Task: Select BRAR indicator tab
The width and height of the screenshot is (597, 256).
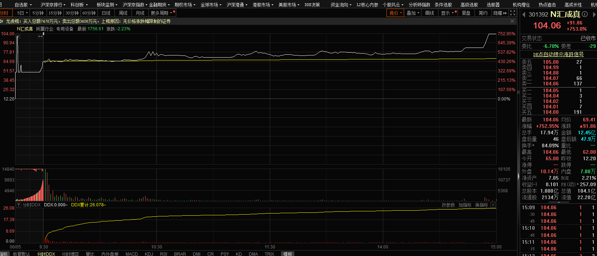Action: (x=180, y=254)
